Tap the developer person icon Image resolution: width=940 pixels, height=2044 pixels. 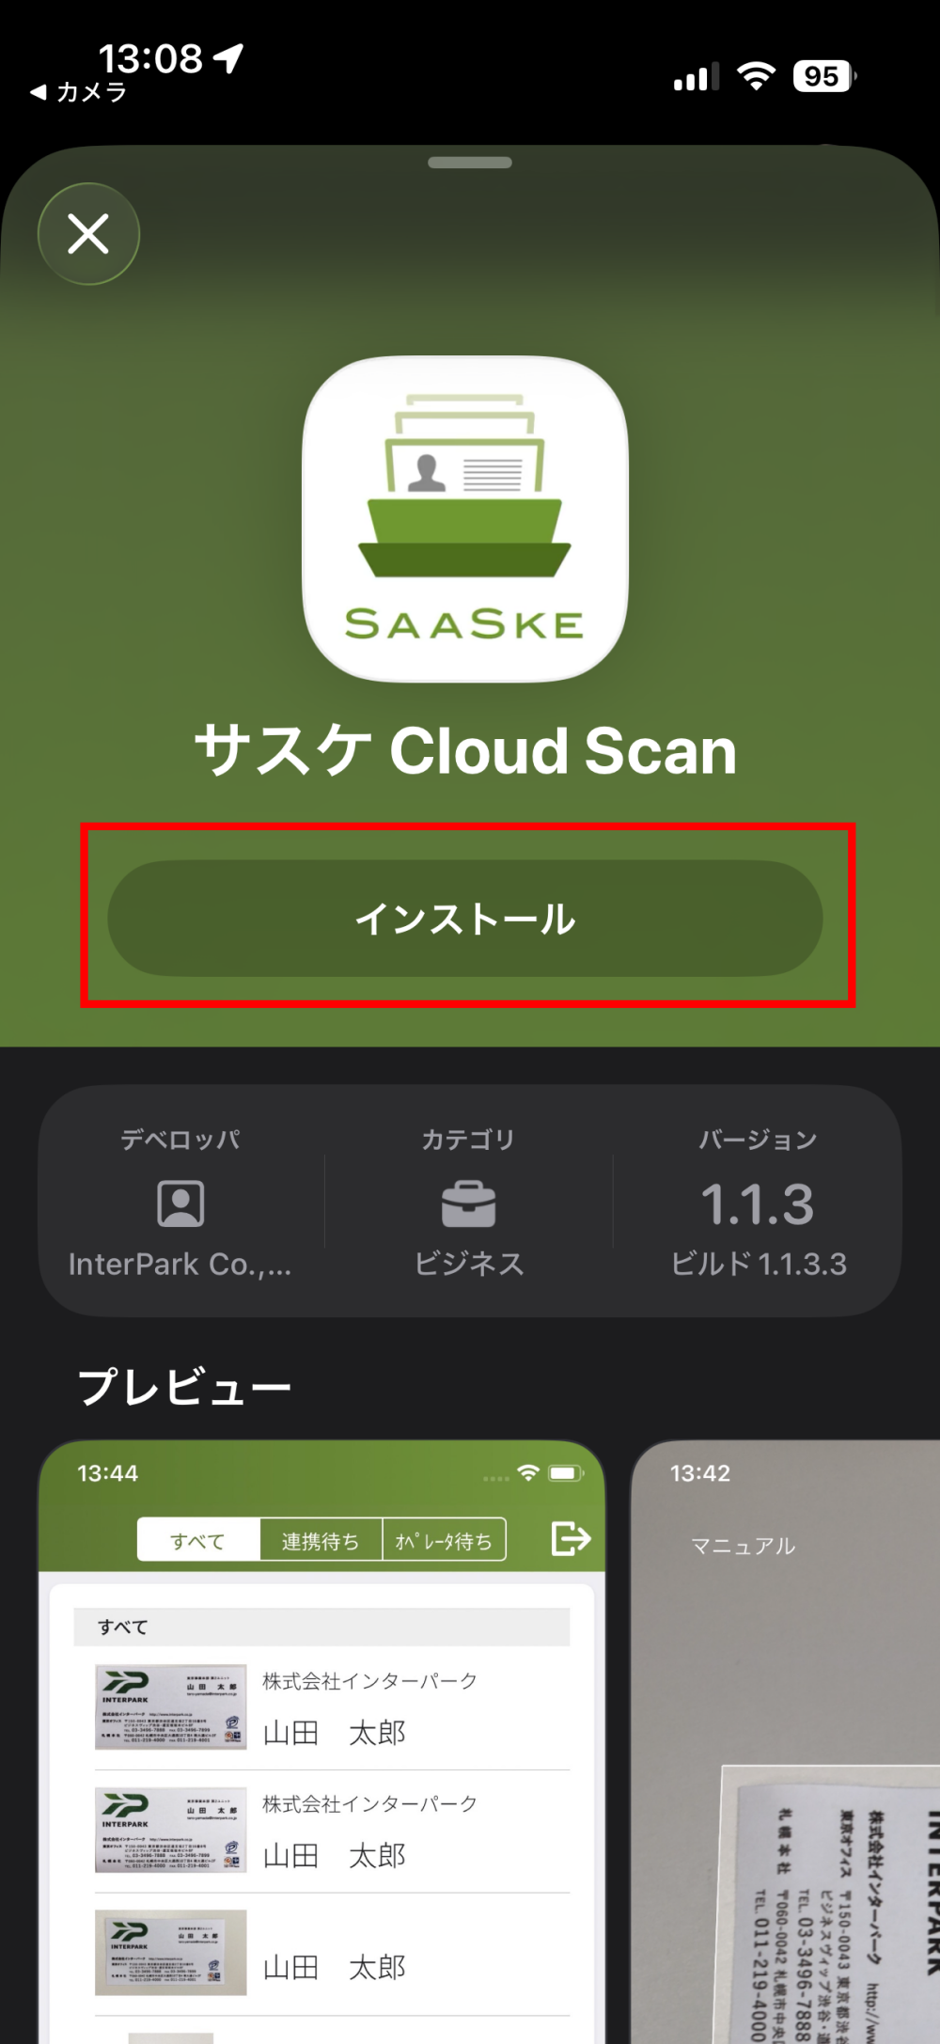click(x=180, y=1203)
